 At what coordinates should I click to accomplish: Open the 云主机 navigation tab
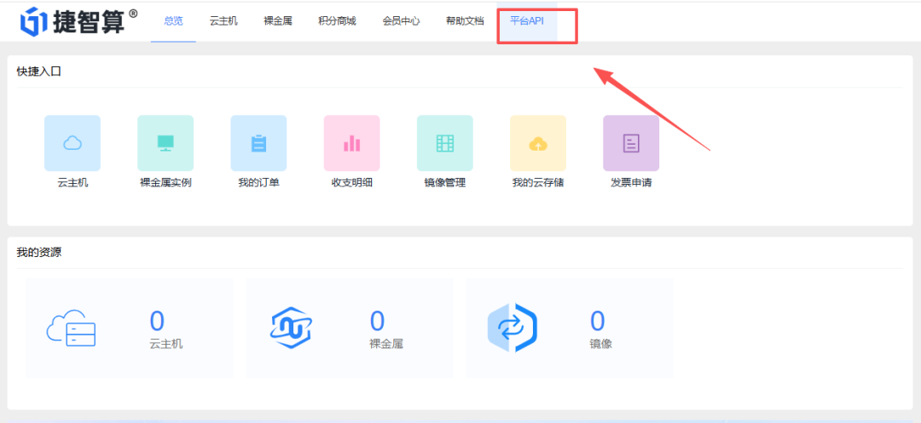click(223, 21)
